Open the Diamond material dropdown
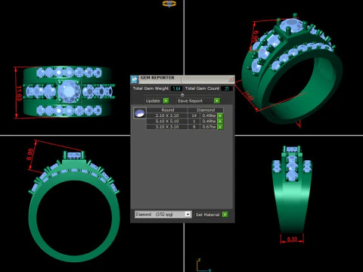Image resolution: width=363 pixels, height=272 pixels. coord(188,215)
